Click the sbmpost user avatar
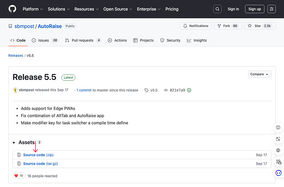284x187 pixels. point(15,90)
